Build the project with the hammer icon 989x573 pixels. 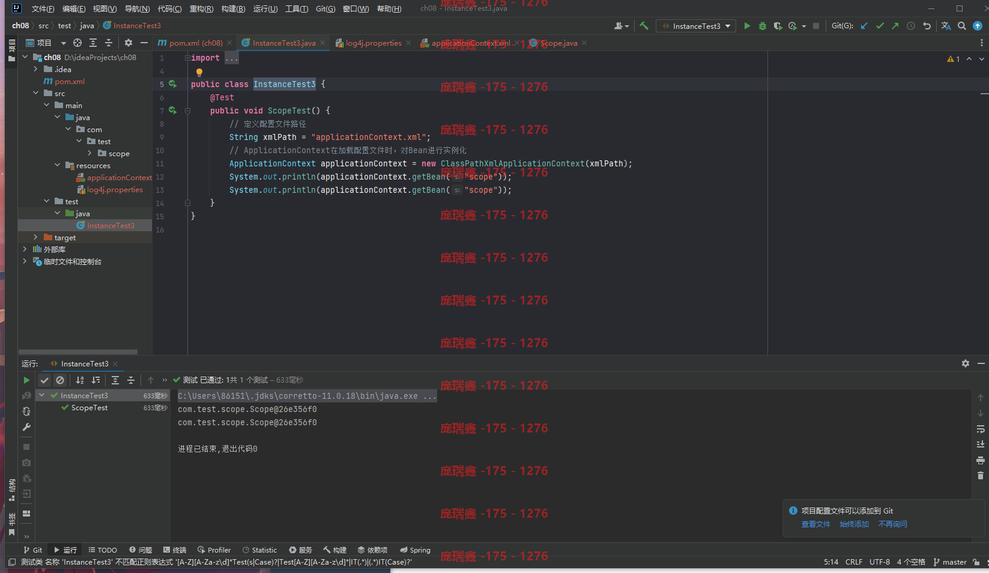coord(644,26)
